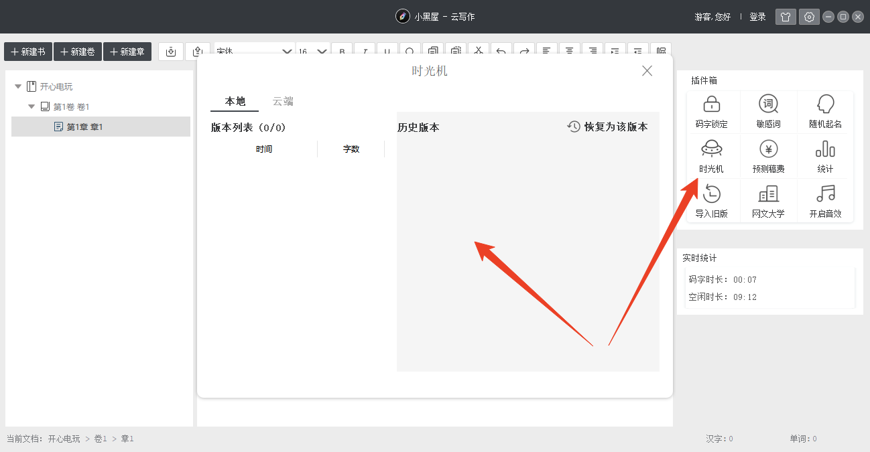Select the 本地 tab
Viewport: 870px width, 452px height.
[235, 101]
